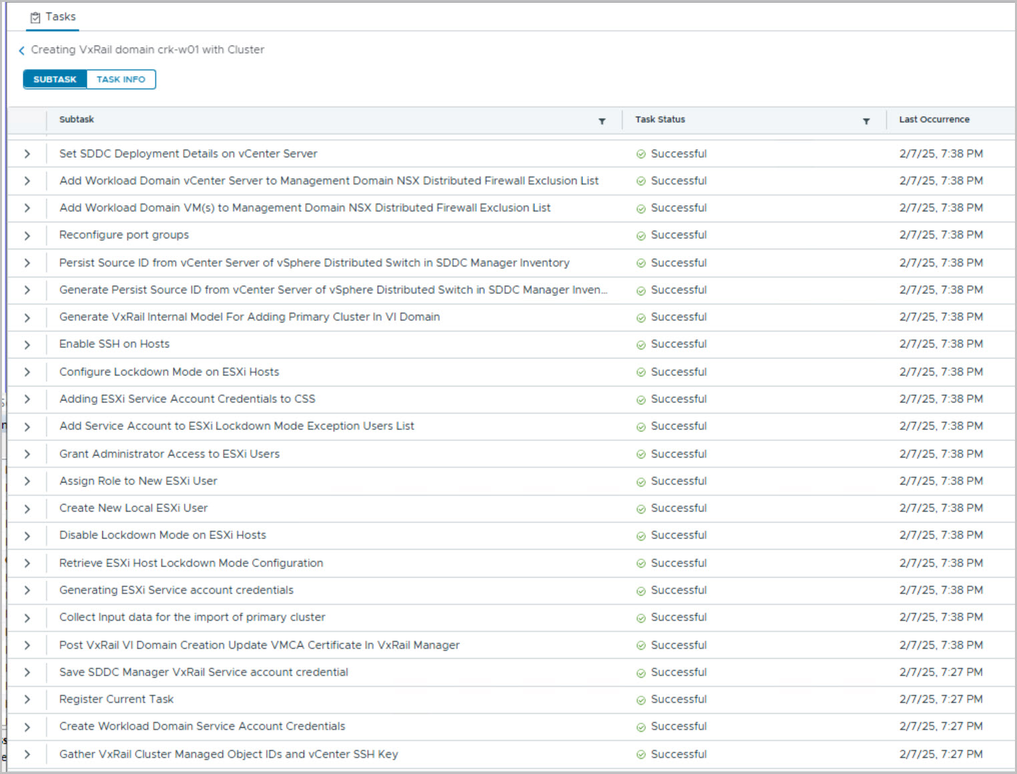
Task: Click the back arrow beside Creating VxRail domain
Action: coord(22,51)
